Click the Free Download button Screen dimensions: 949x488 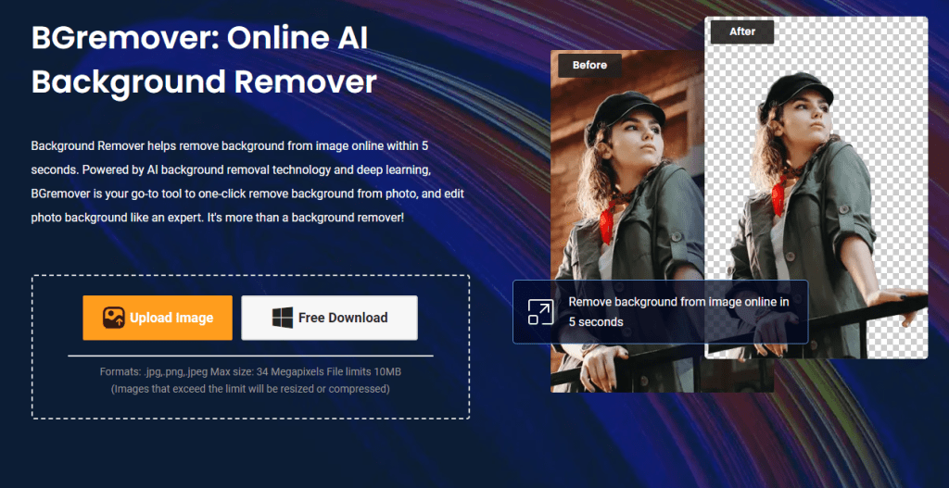click(329, 318)
